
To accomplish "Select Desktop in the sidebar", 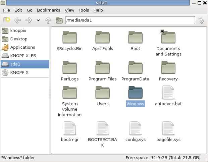I will (25, 39).
